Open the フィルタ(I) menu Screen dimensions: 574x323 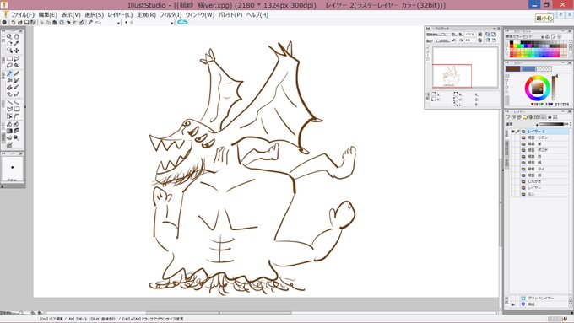[x=171, y=15]
